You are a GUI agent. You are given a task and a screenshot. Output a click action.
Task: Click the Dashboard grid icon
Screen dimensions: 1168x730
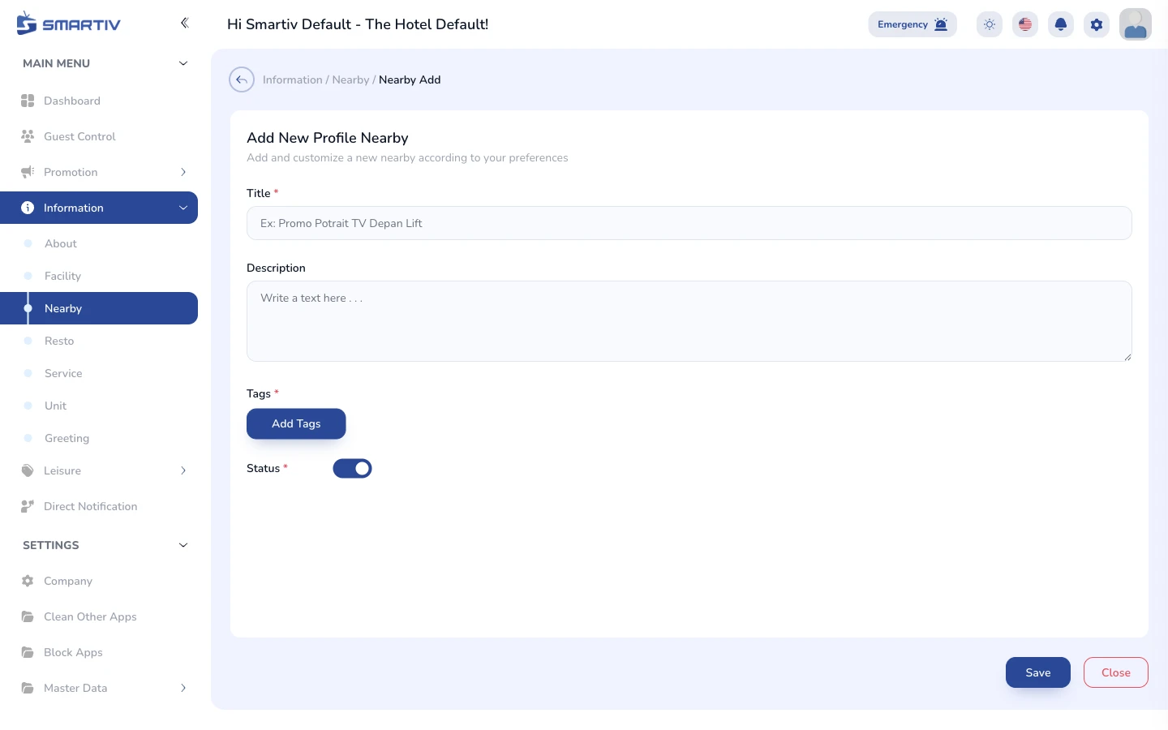click(x=28, y=101)
